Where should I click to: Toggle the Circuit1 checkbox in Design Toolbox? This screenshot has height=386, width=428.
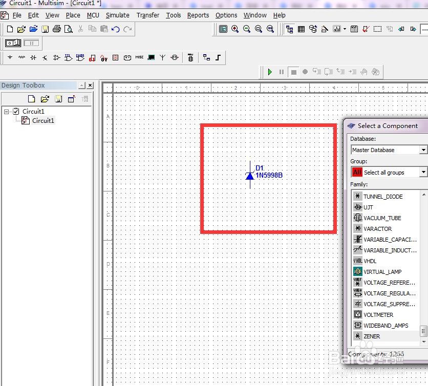click(x=16, y=111)
